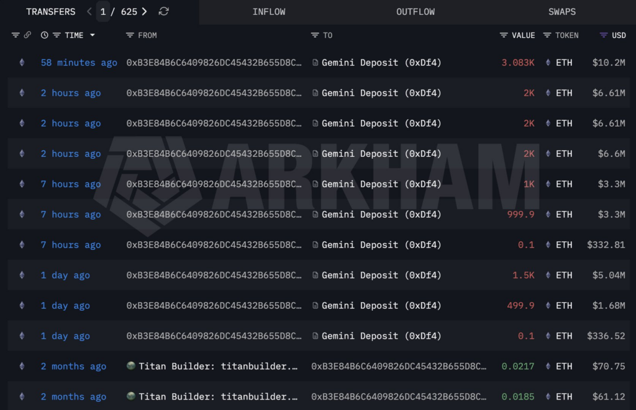Viewport: 636px width, 410px height.
Task: Click the clock icon beside TIME
Action: point(44,35)
